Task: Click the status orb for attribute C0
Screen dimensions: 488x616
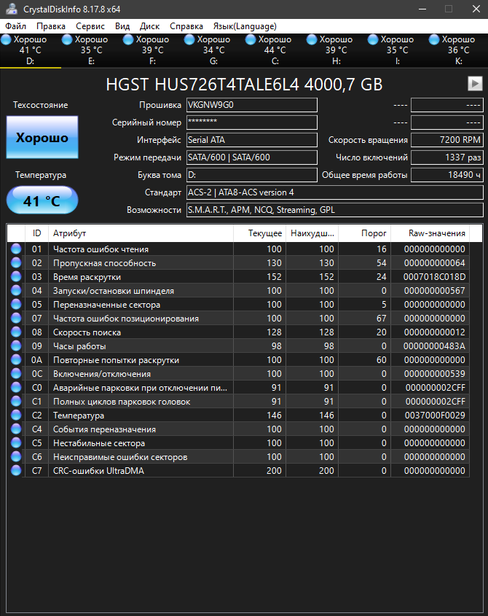Action: [x=16, y=387]
